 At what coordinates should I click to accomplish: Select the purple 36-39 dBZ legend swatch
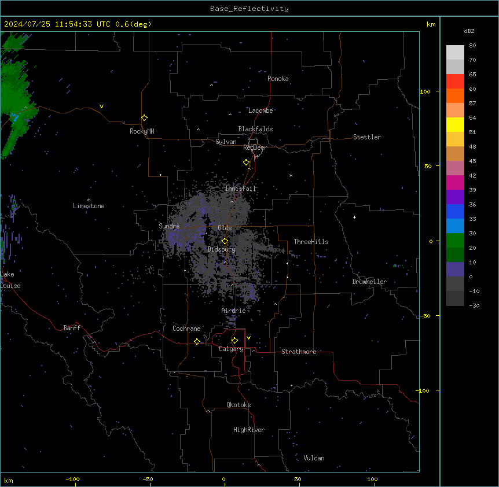[455, 197]
